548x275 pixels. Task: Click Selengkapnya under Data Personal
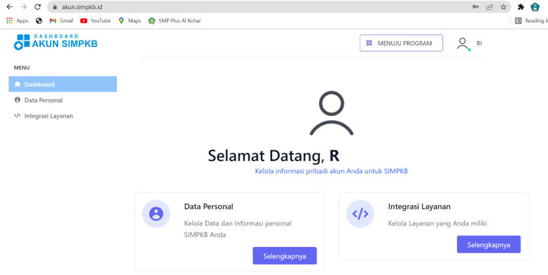pyautogui.click(x=284, y=256)
